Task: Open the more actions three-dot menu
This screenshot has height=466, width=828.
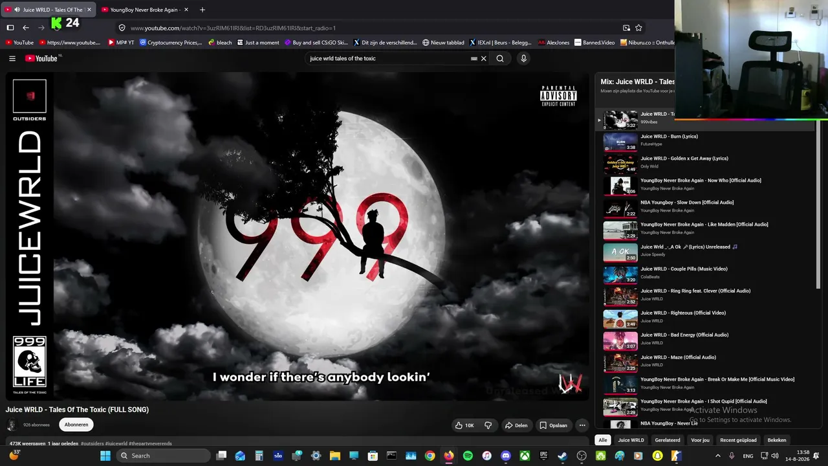Action: tap(582, 425)
